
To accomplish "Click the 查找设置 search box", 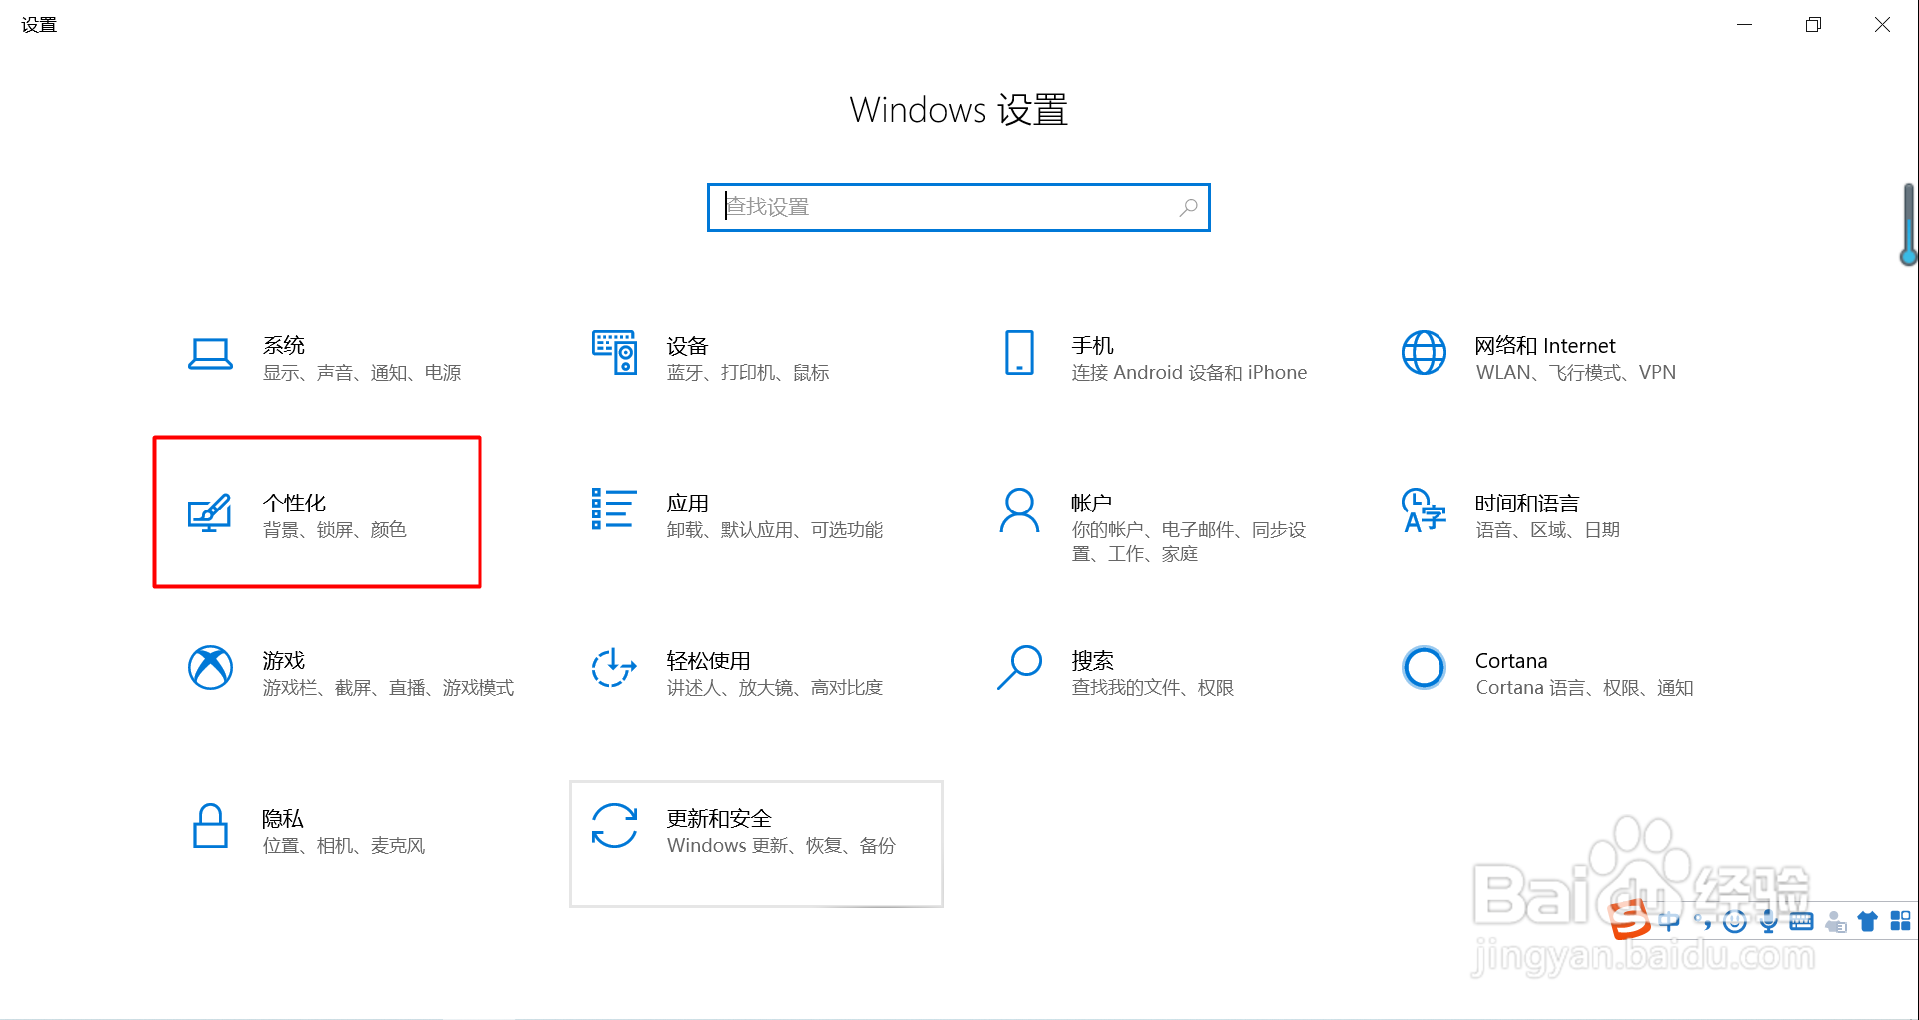I will click(x=958, y=207).
